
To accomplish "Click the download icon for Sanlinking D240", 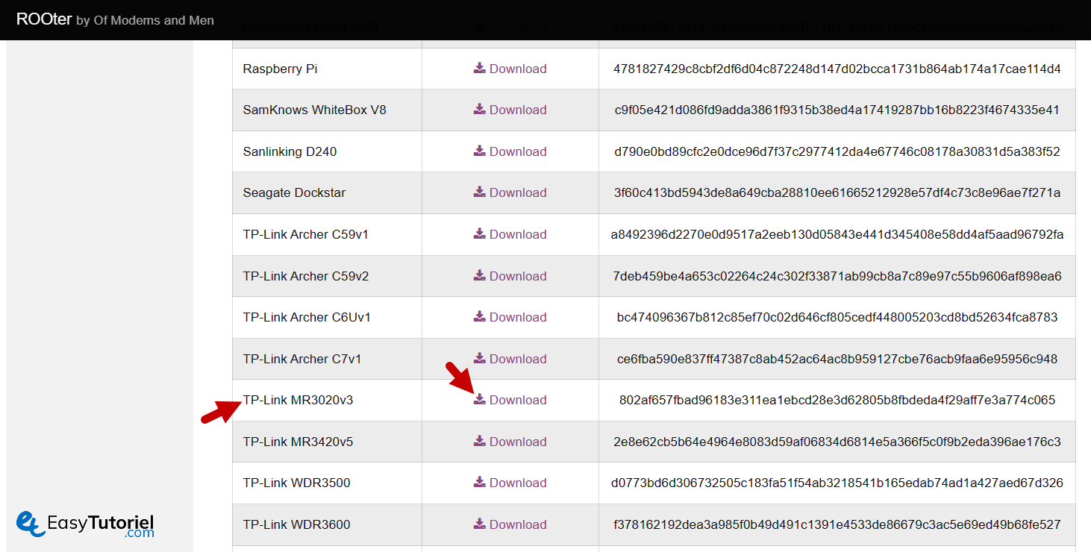I will [480, 151].
